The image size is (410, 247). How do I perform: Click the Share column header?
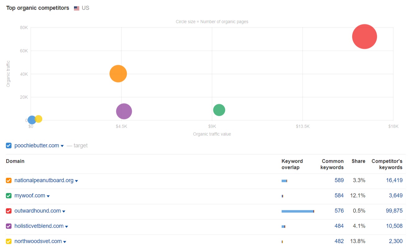click(x=358, y=161)
